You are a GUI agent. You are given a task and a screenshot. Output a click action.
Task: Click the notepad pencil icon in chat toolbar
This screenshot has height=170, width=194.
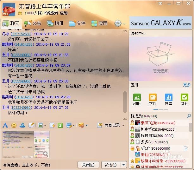pyautogui.click(x=31, y=125)
